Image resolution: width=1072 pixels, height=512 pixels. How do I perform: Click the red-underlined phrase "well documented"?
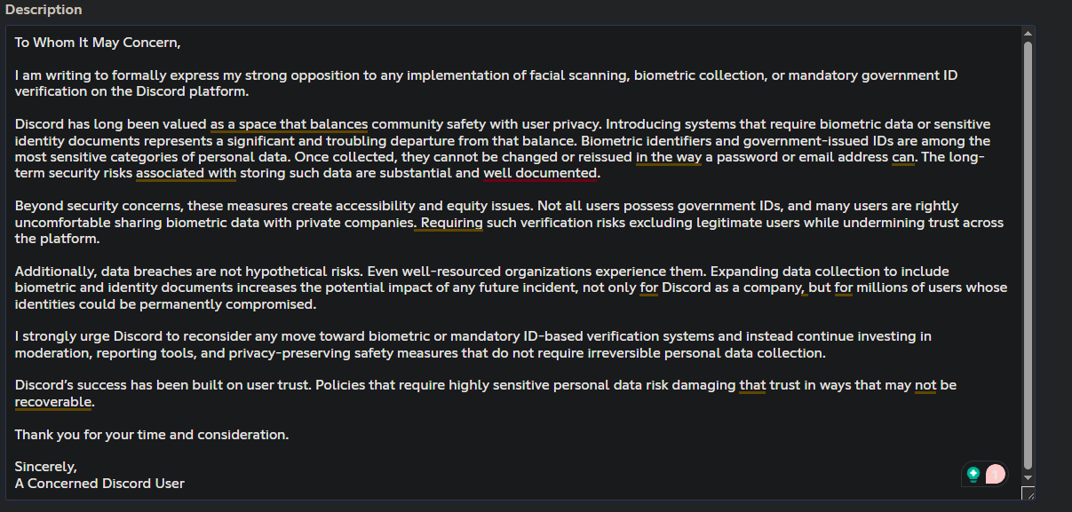(541, 173)
